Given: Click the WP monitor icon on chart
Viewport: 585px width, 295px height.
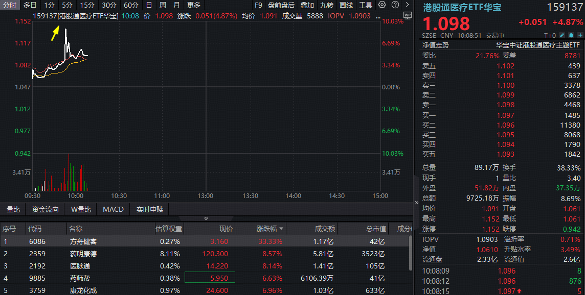Looking at the screenshot, I should coord(407,15).
